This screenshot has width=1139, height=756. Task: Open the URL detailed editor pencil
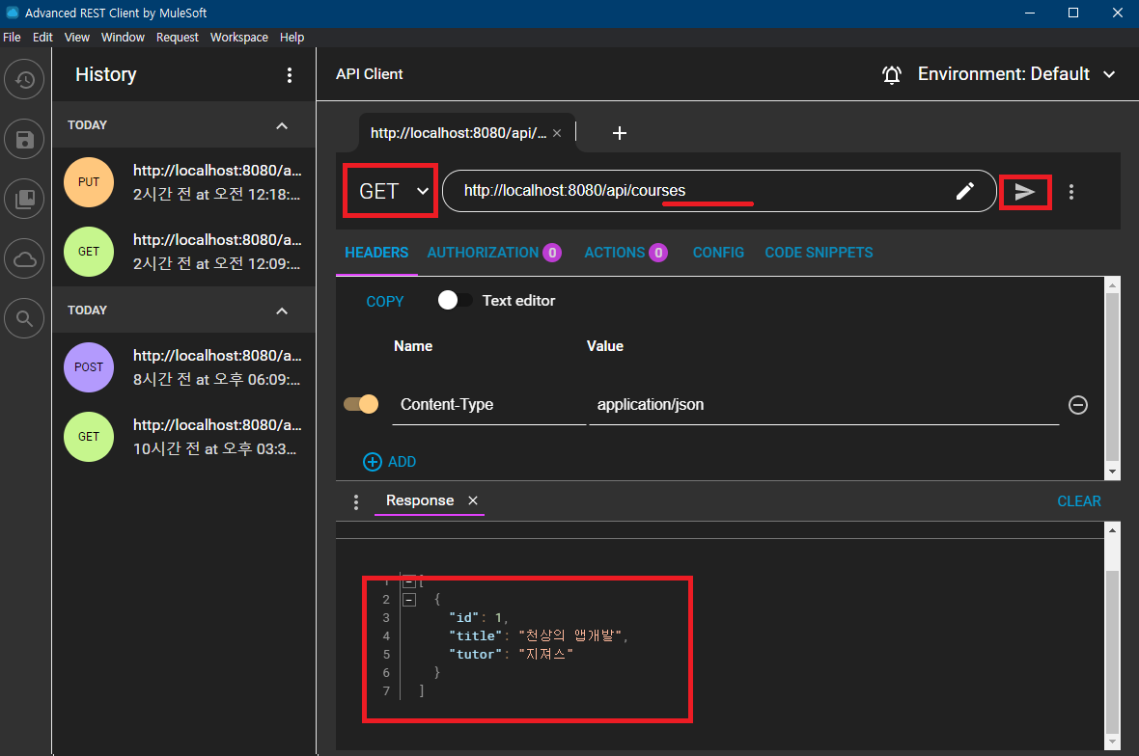tap(964, 191)
